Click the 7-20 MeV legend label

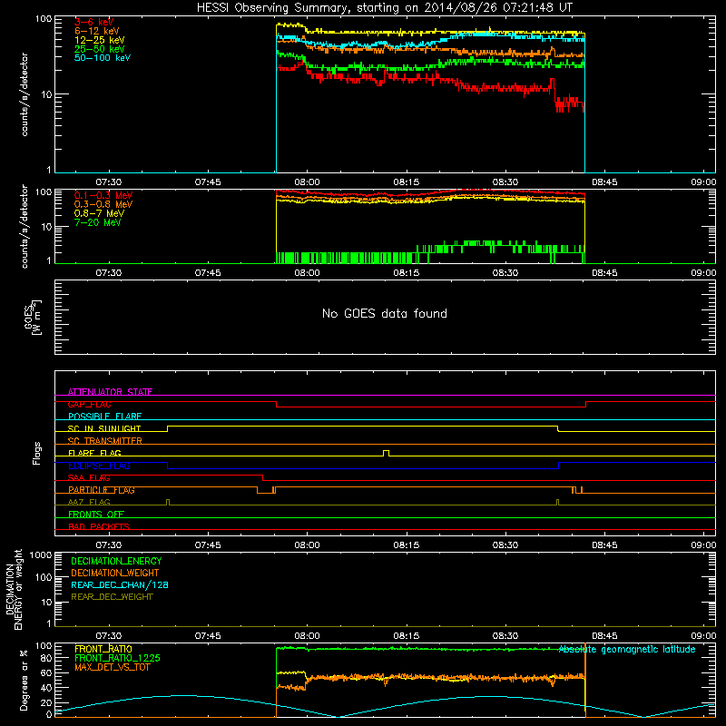(x=97, y=222)
